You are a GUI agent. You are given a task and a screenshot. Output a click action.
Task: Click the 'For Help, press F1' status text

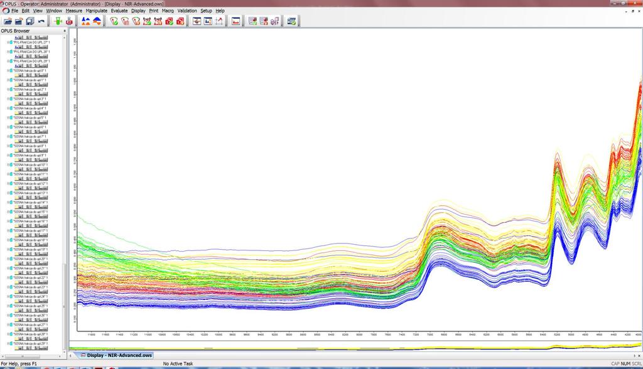tap(19, 364)
